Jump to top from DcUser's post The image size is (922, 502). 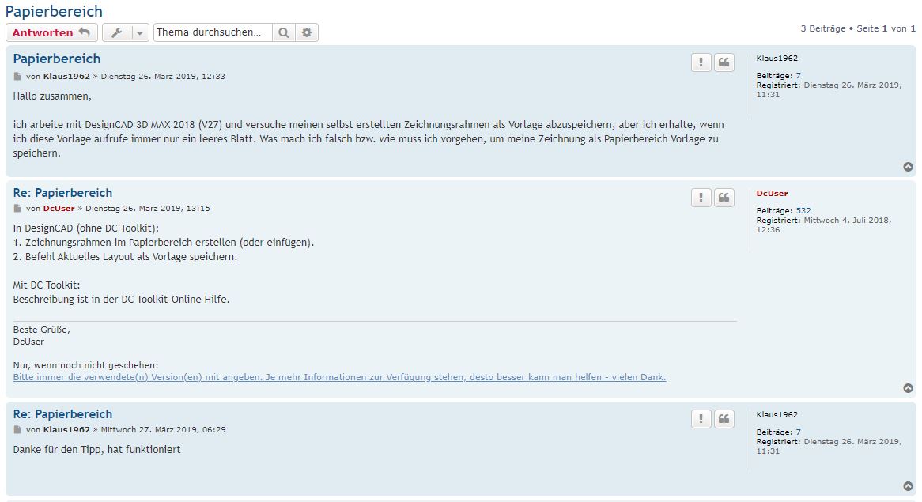point(908,388)
